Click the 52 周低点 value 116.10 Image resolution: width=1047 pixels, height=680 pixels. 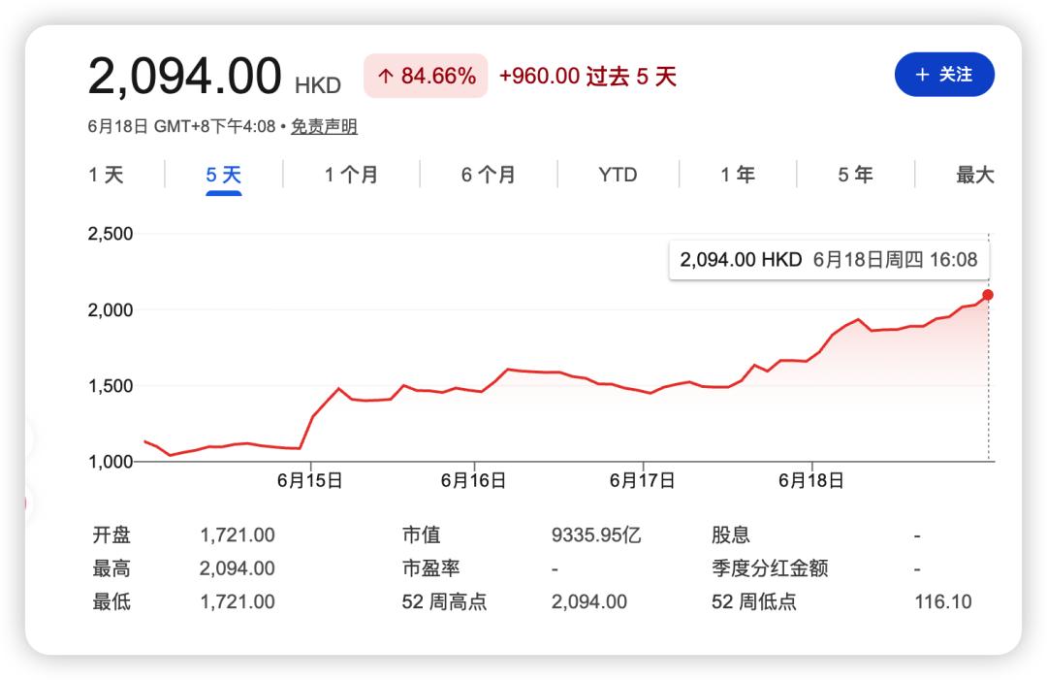[943, 601]
